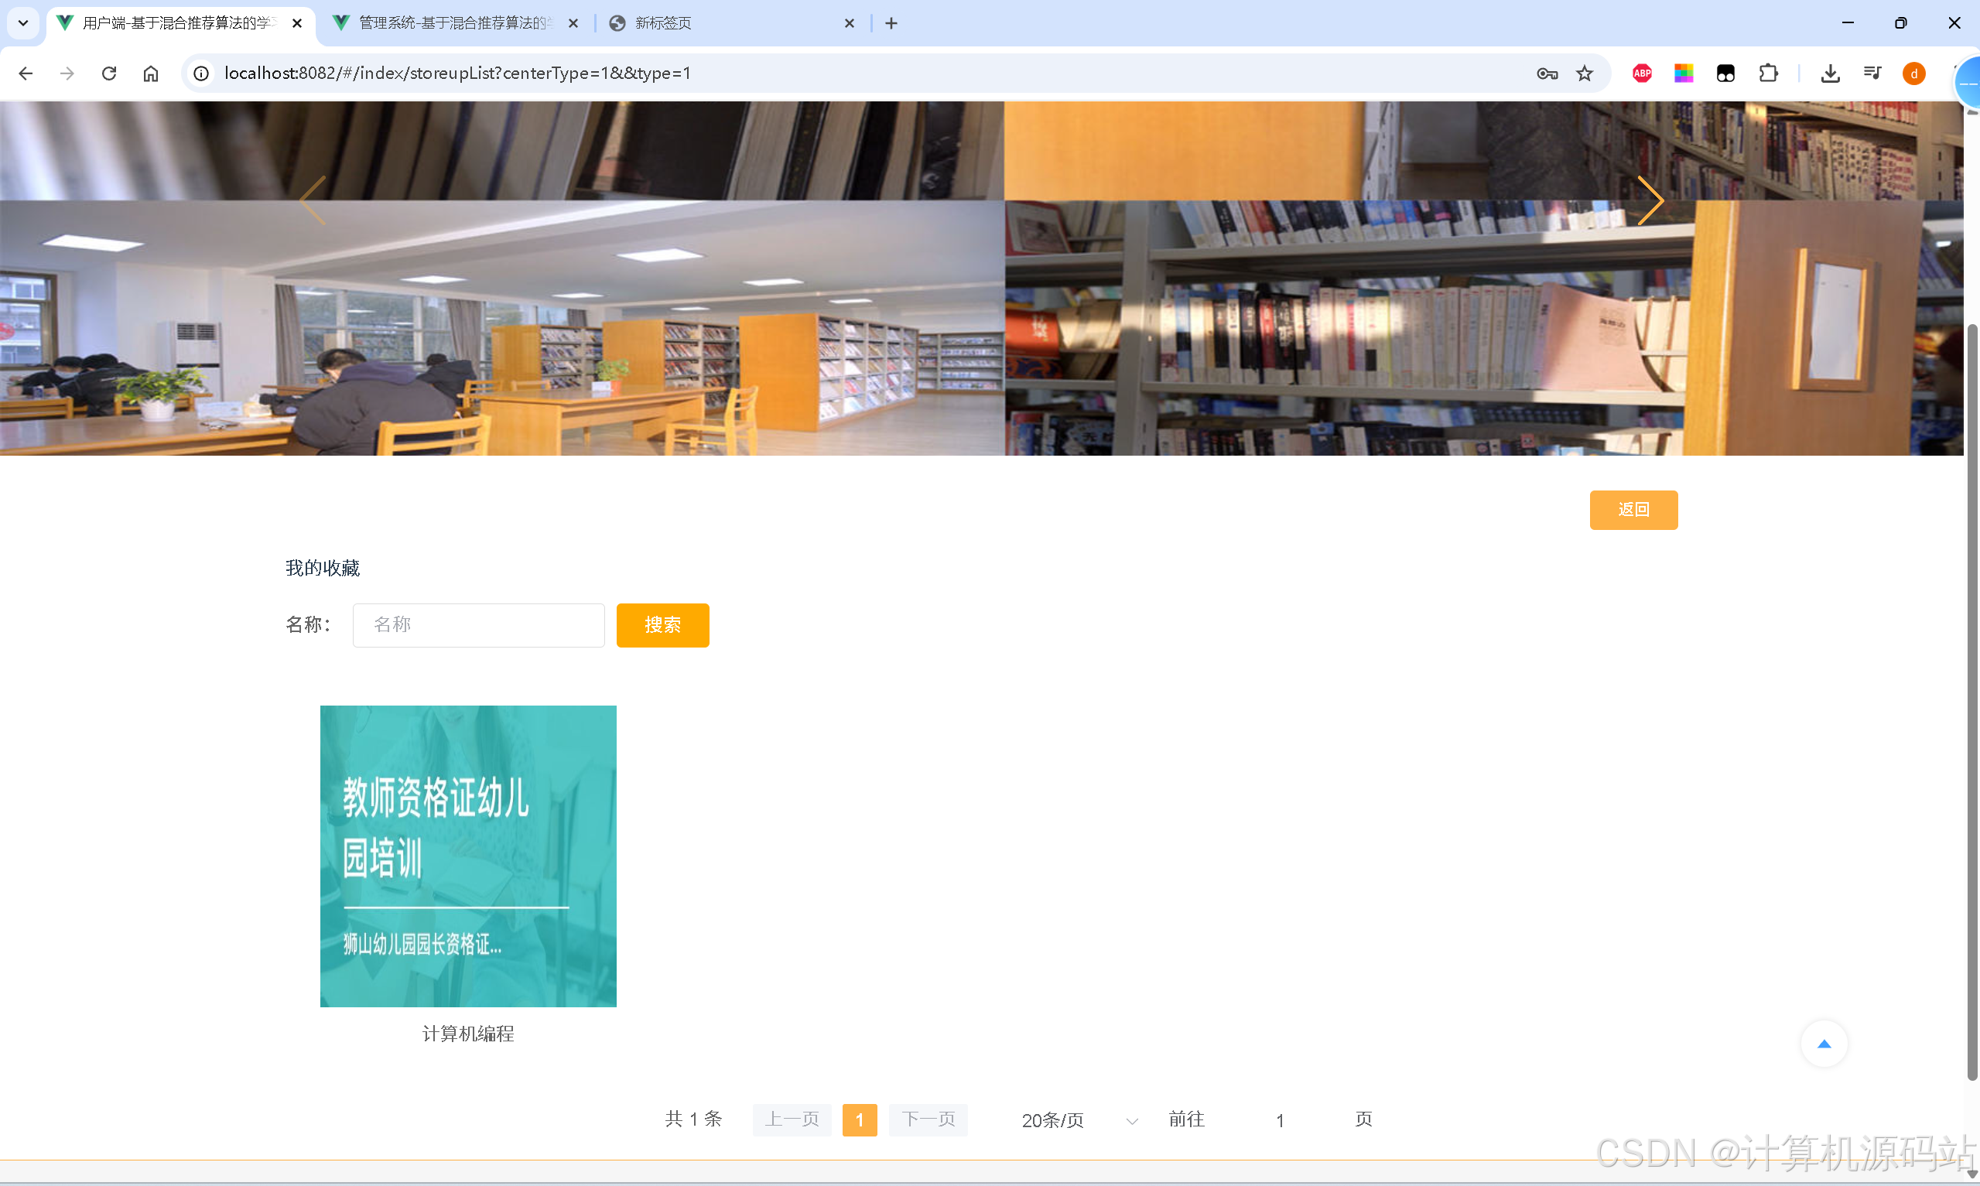Screen dimensions: 1980x1186
Task: Open the browser tab search chevron
Action: [22, 22]
